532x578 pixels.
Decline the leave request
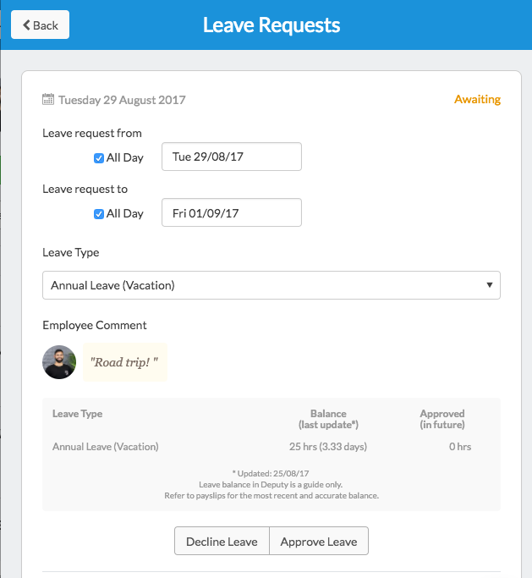point(222,542)
